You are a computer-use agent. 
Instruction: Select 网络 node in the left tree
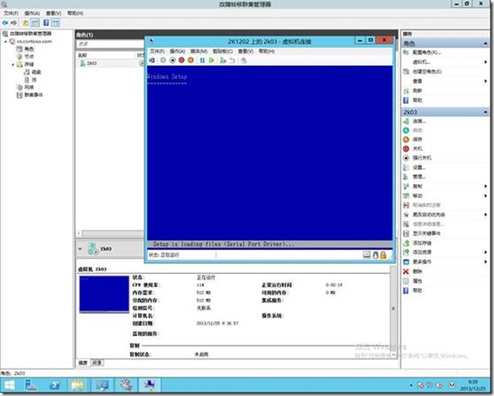29,88
